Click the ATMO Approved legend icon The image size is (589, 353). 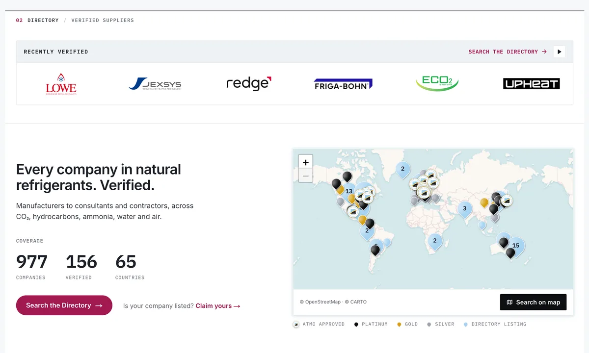point(296,325)
